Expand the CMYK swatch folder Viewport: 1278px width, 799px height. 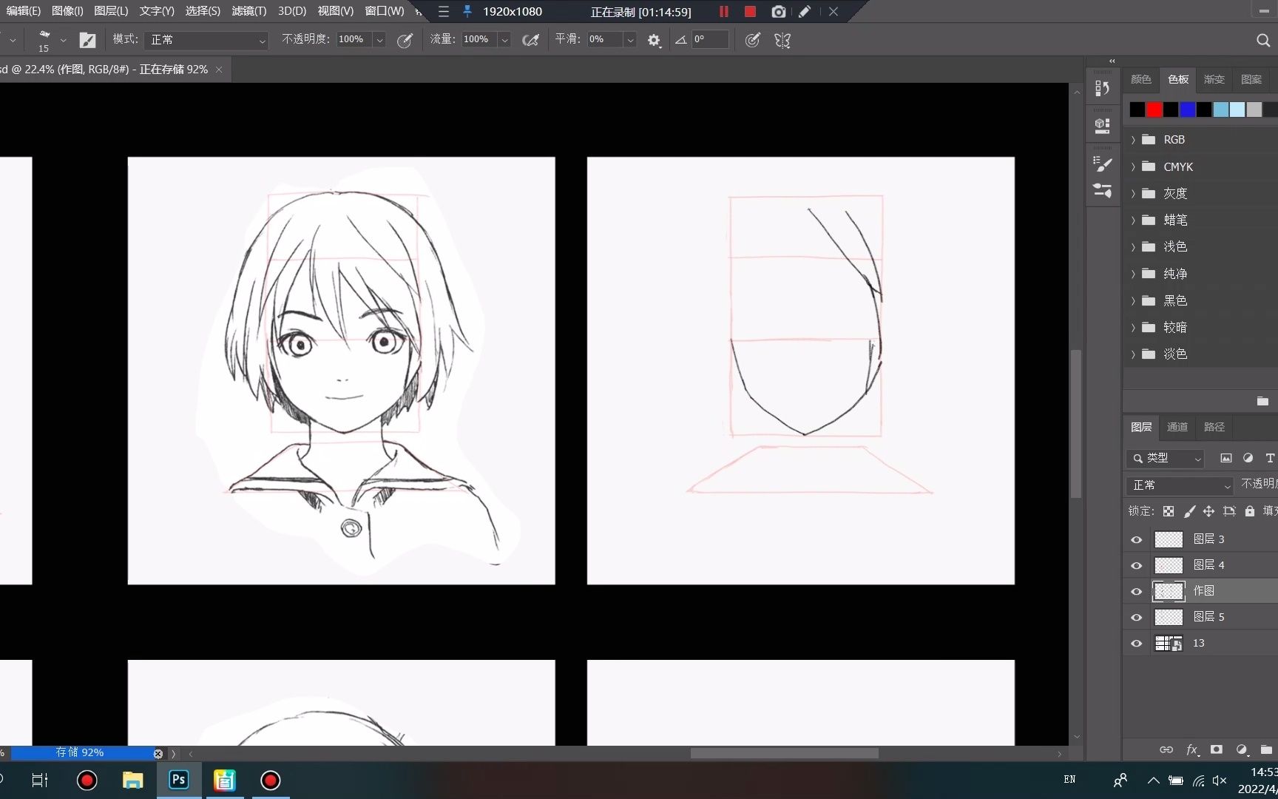pos(1133,166)
